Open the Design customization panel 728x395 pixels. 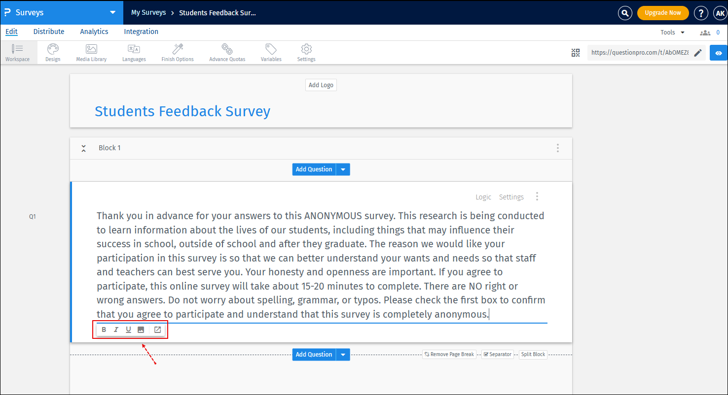click(52, 52)
